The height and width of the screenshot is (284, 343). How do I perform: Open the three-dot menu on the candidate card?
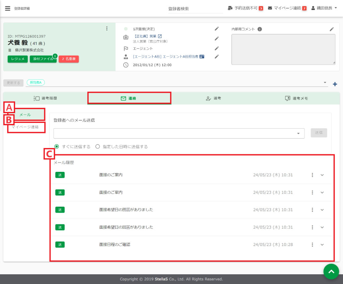coord(107,28)
